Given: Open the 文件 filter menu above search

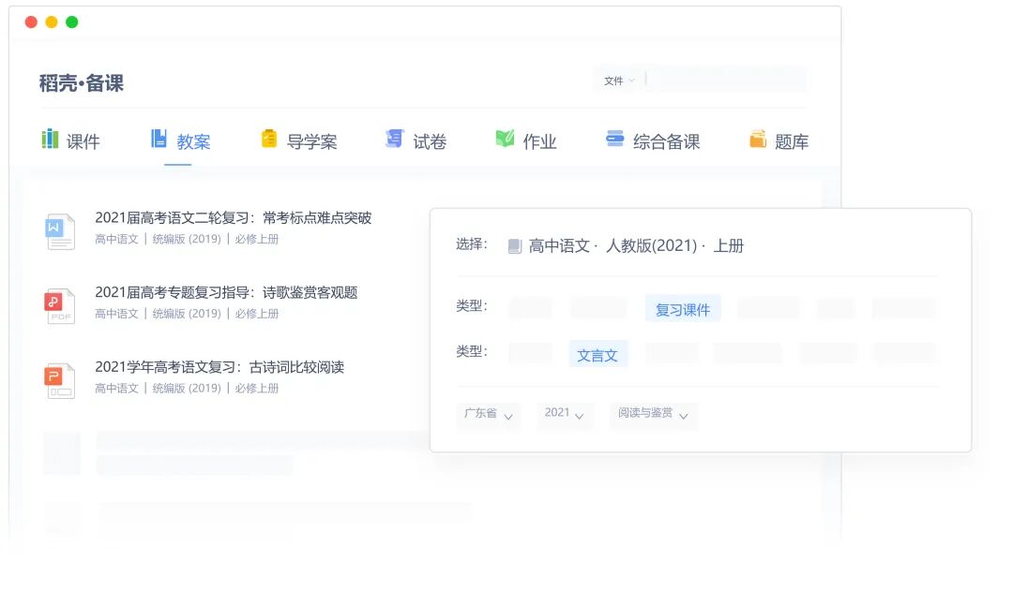Looking at the screenshot, I should click(x=618, y=81).
